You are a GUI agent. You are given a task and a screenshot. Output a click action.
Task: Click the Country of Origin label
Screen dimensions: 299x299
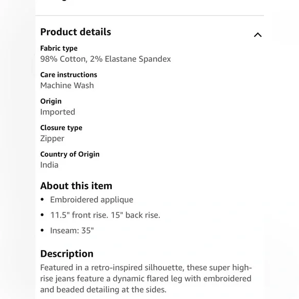70,154
